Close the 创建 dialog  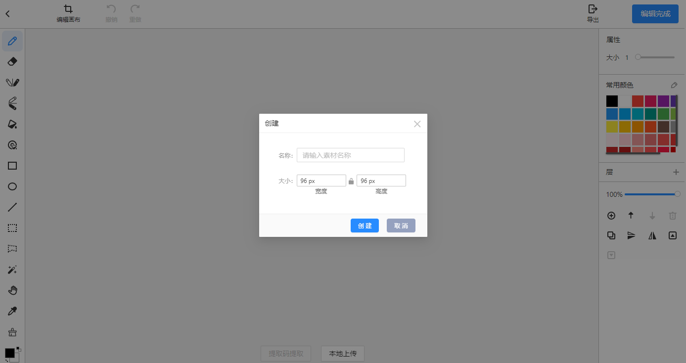click(x=417, y=124)
